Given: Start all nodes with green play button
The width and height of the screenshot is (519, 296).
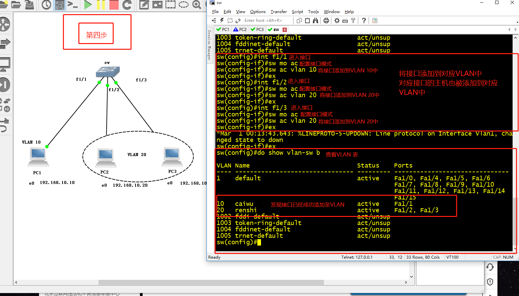Looking at the screenshot, I should click(88, 5).
